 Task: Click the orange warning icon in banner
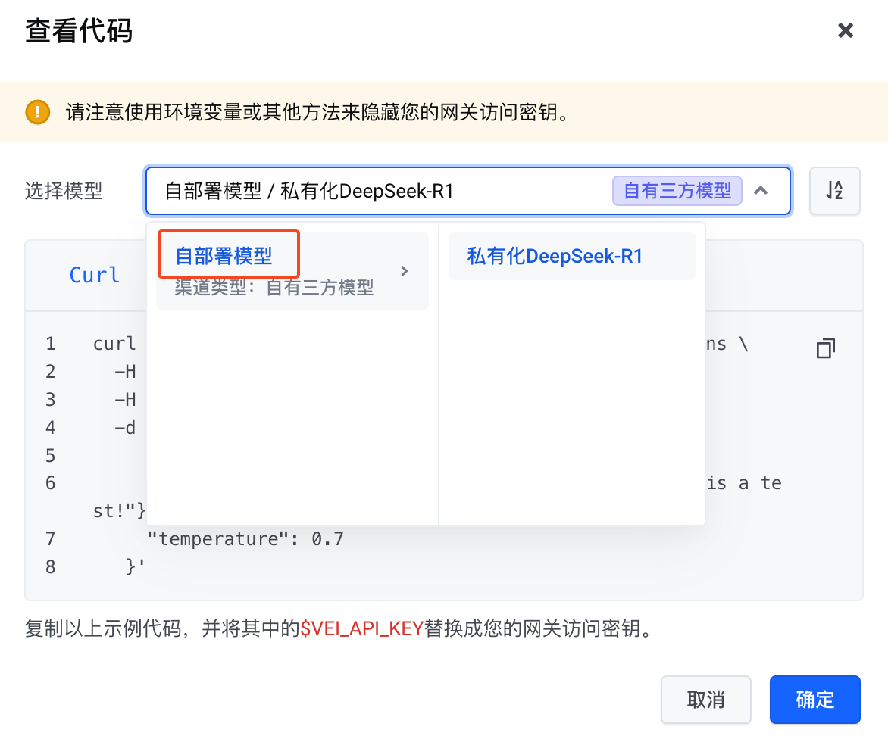pos(37,113)
